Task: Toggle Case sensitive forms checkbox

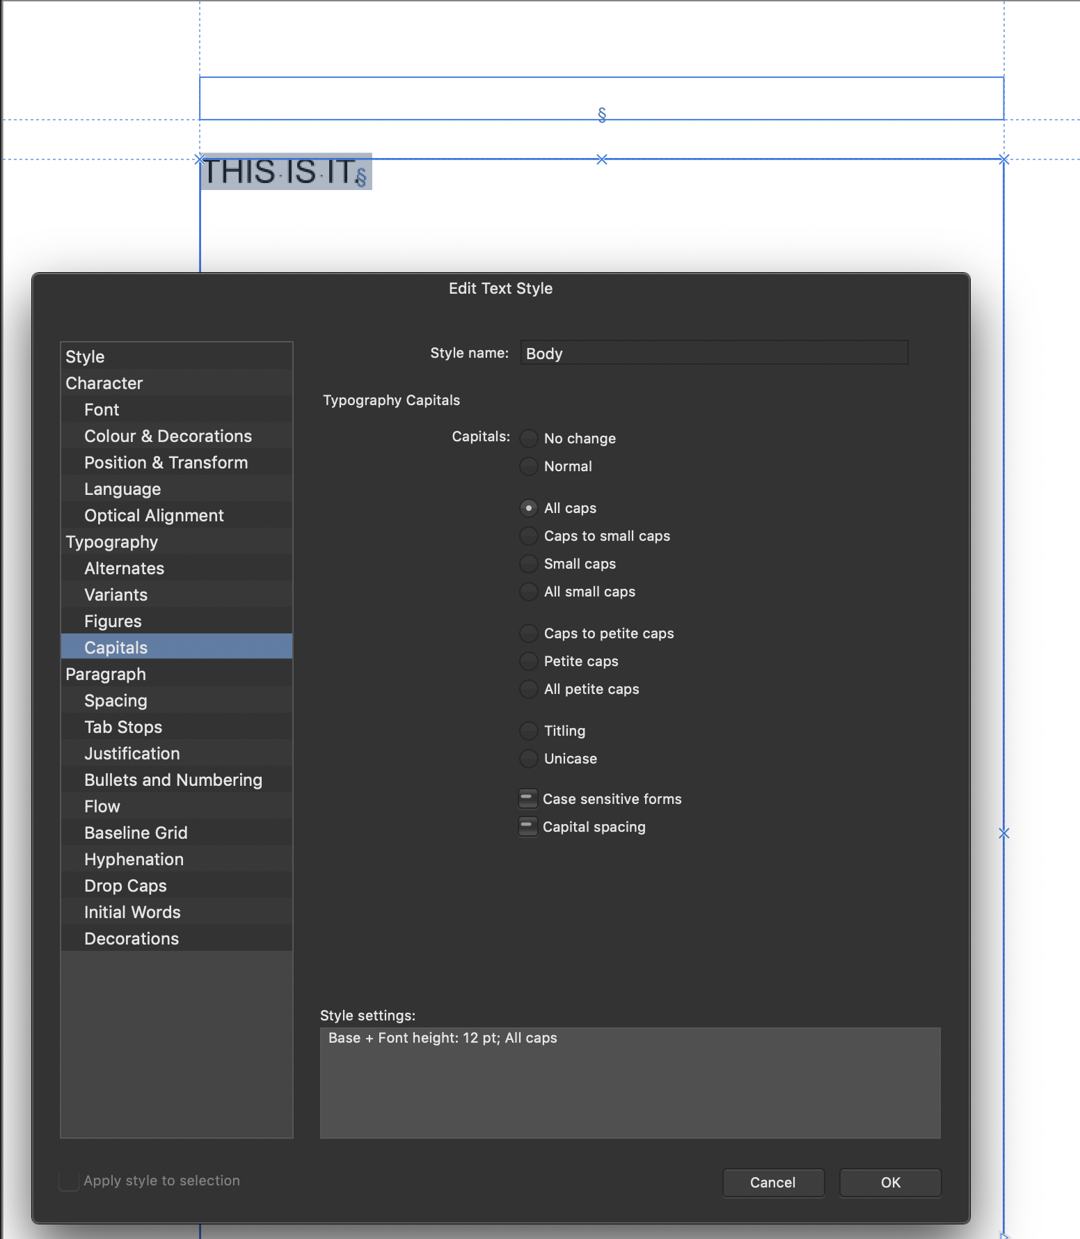Action: pos(528,799)
